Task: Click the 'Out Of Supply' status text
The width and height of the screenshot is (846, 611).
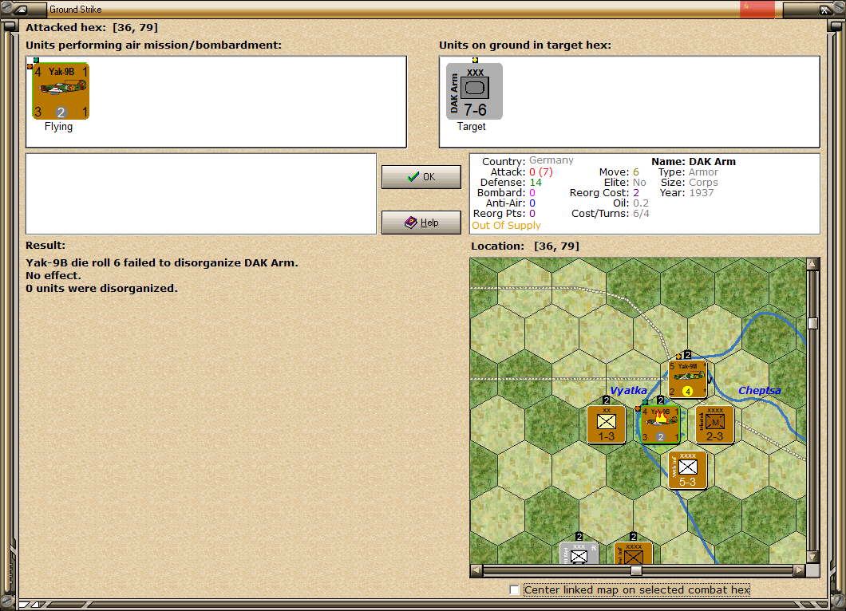Action: [506, 226]
